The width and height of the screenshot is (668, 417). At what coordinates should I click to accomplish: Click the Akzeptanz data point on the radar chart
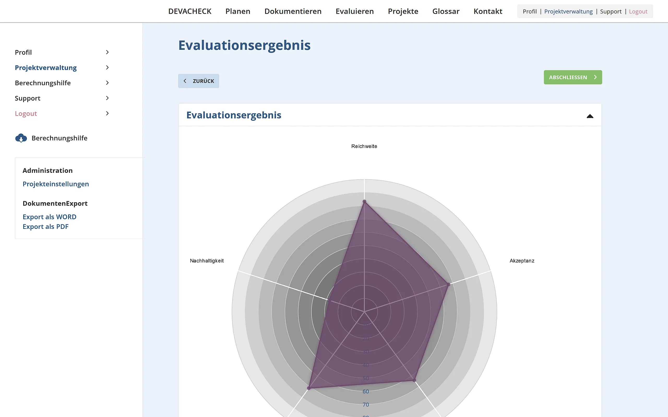449,284
